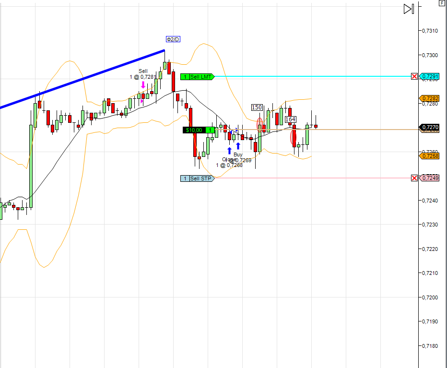Viewport: 447px width, 368px height.
Task: Click the 0,7180 price axis label
Action: click(430, 346)
